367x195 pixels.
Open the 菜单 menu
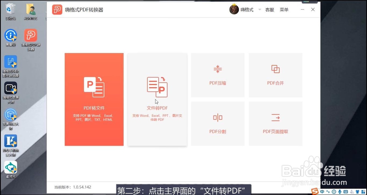(x=284, y=10)
